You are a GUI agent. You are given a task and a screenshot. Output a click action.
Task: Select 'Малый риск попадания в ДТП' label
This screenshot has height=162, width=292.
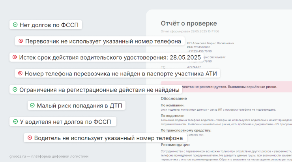(x=79, y=106)
